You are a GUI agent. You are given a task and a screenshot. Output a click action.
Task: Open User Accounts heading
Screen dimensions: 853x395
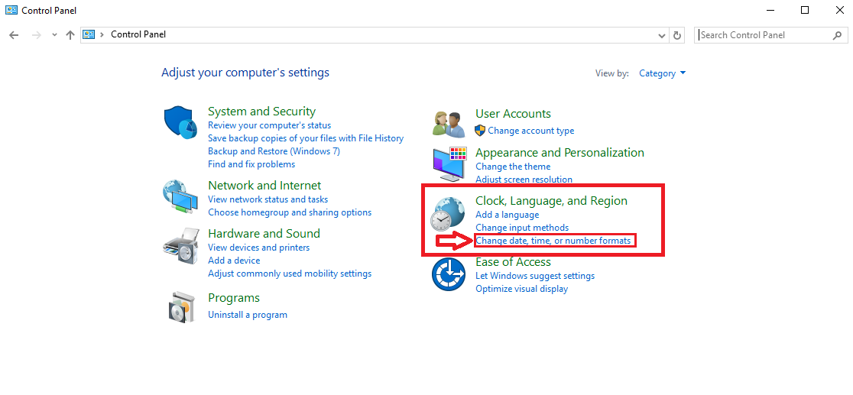point(513,114)
